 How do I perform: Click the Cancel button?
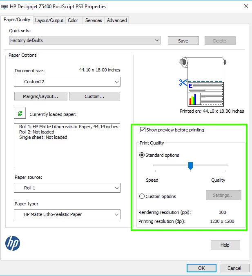(x=234, y=268)
